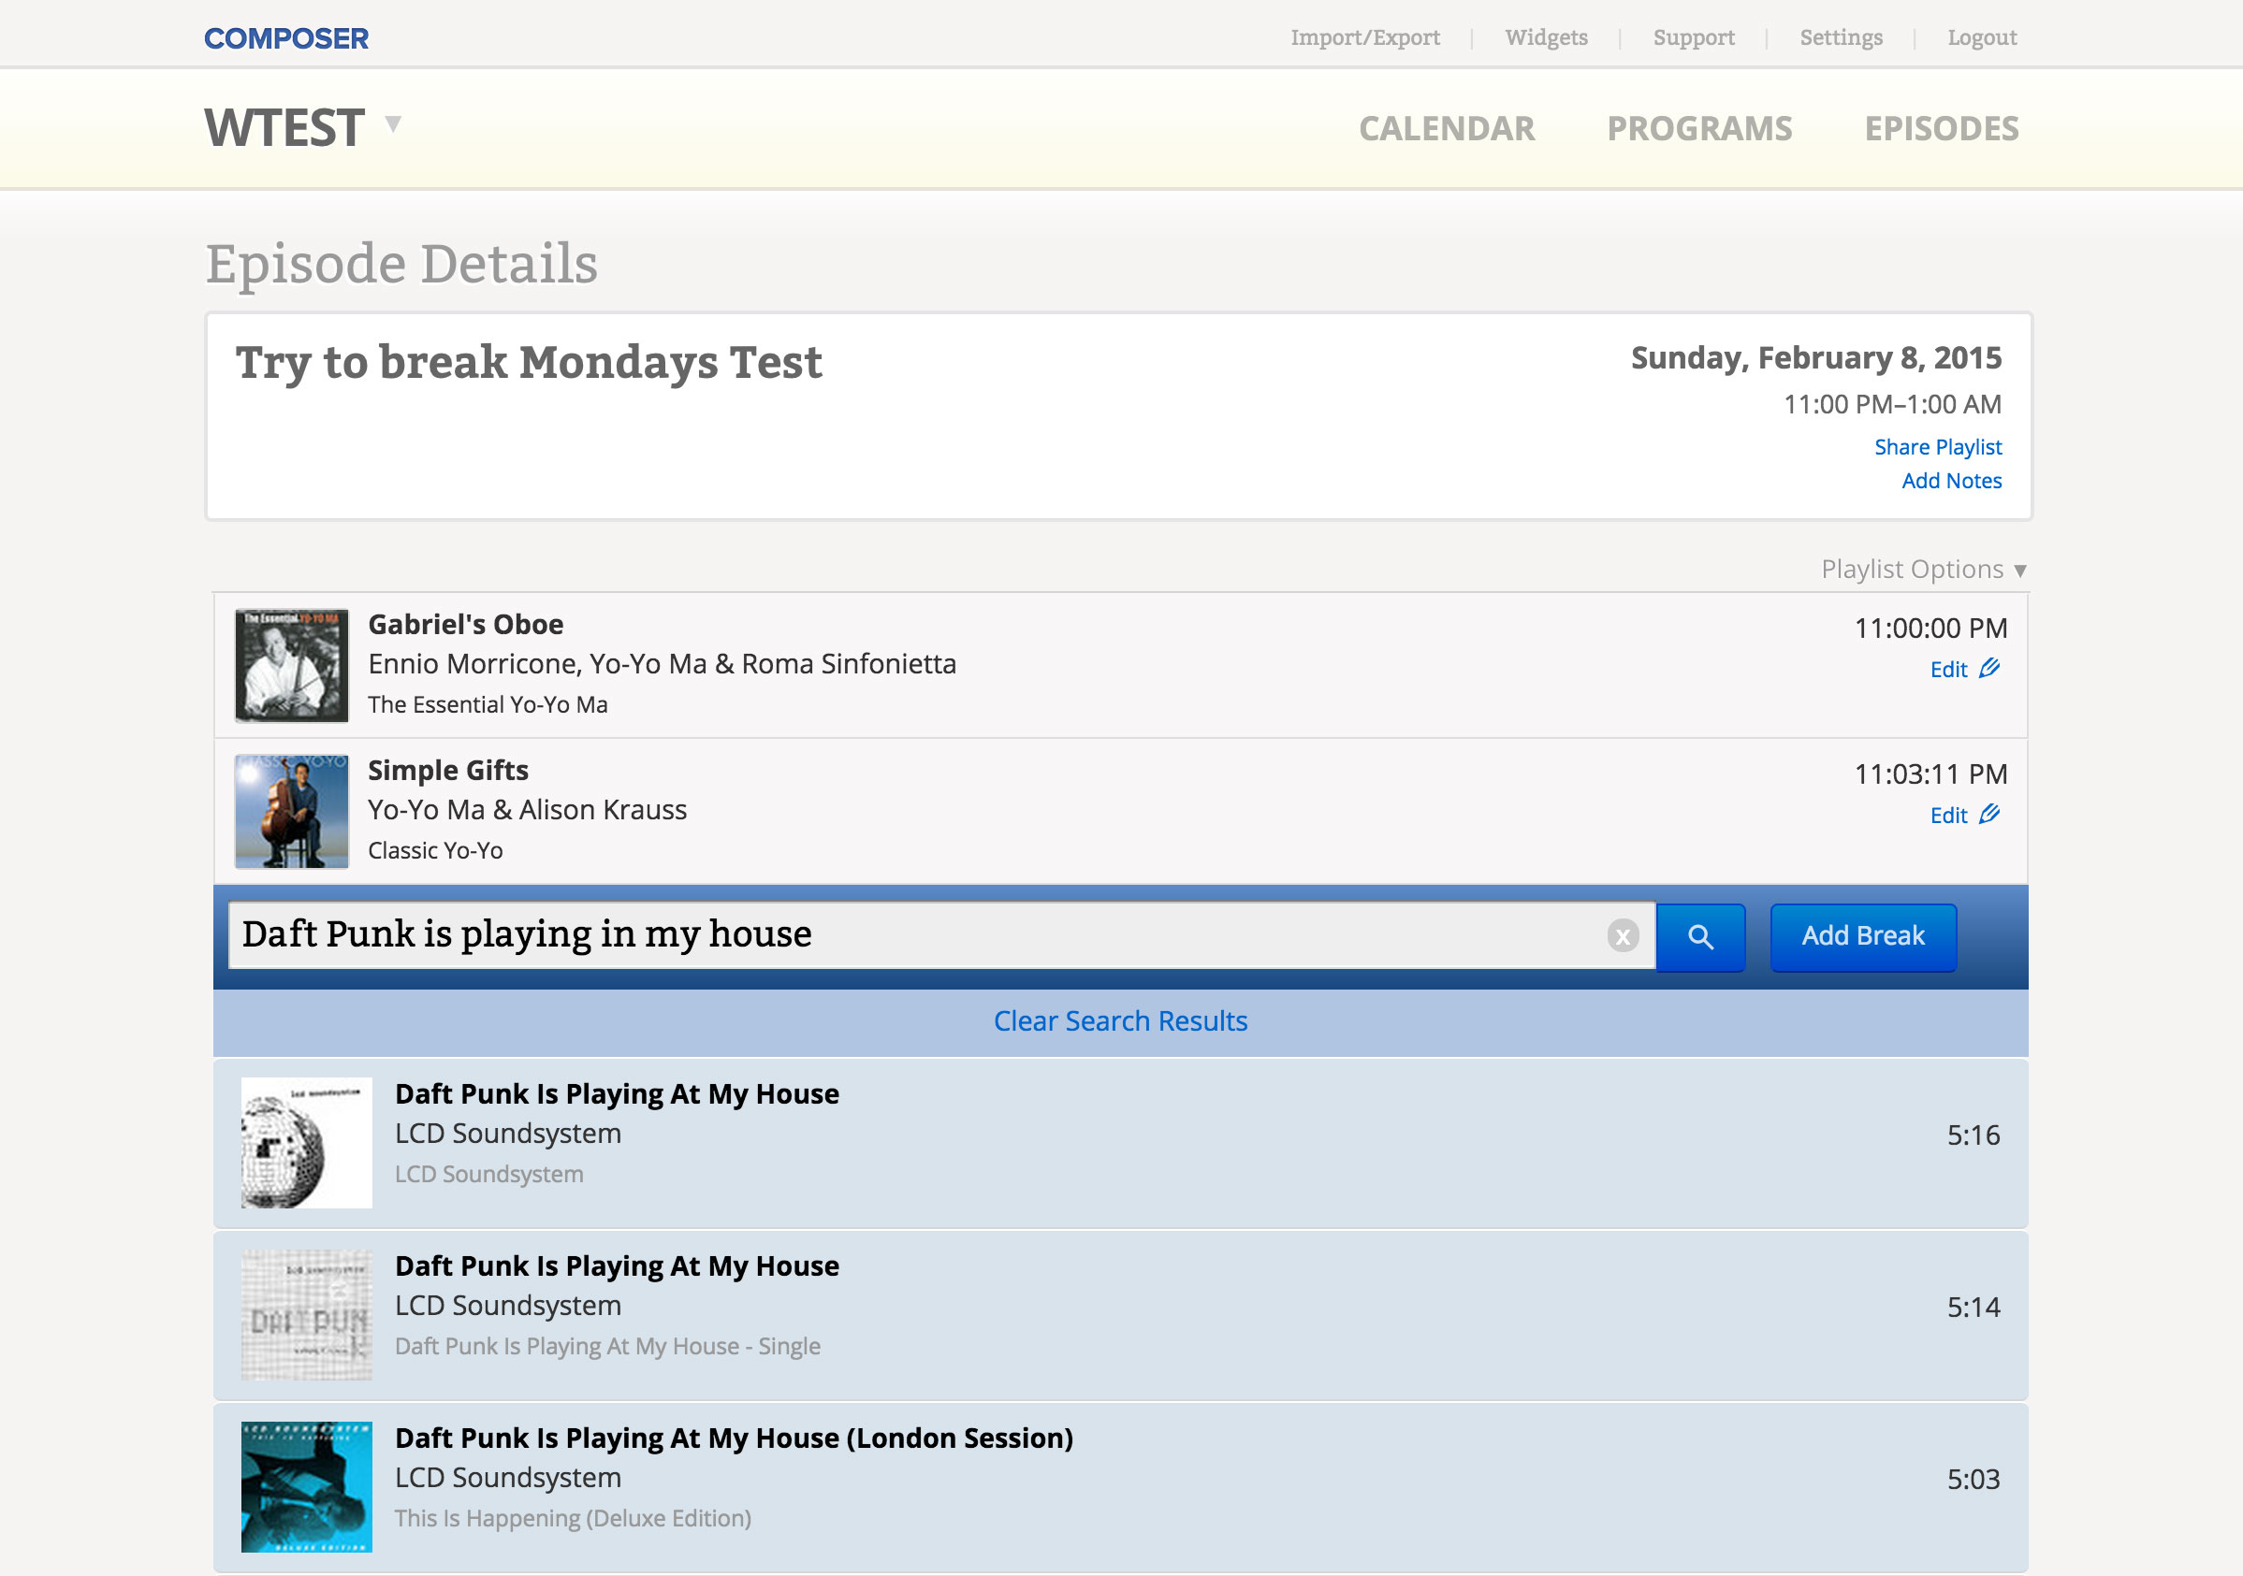Click the Add Notes link
Viewport: 2243px width, 1576px height.
point(1951,481)
